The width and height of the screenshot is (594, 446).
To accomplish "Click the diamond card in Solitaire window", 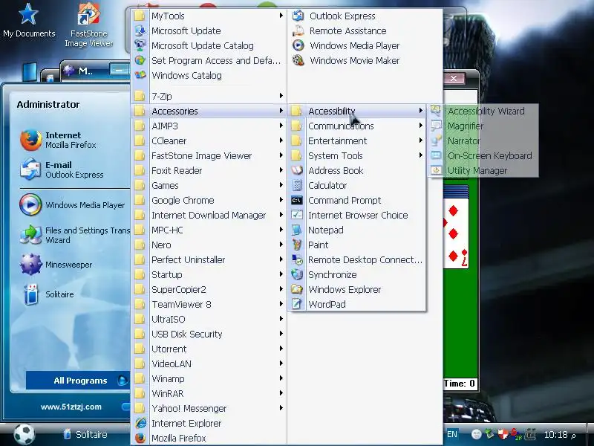I will (456, 233).
